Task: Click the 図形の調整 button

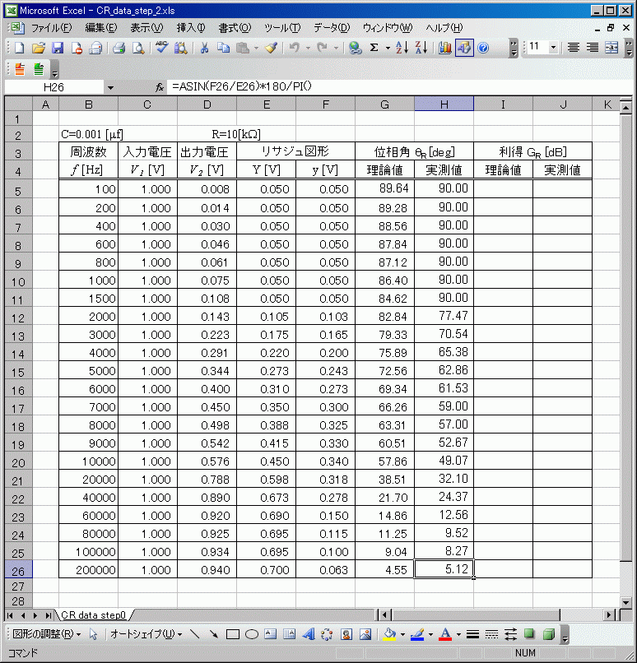Action: click(x=46, y=634)
